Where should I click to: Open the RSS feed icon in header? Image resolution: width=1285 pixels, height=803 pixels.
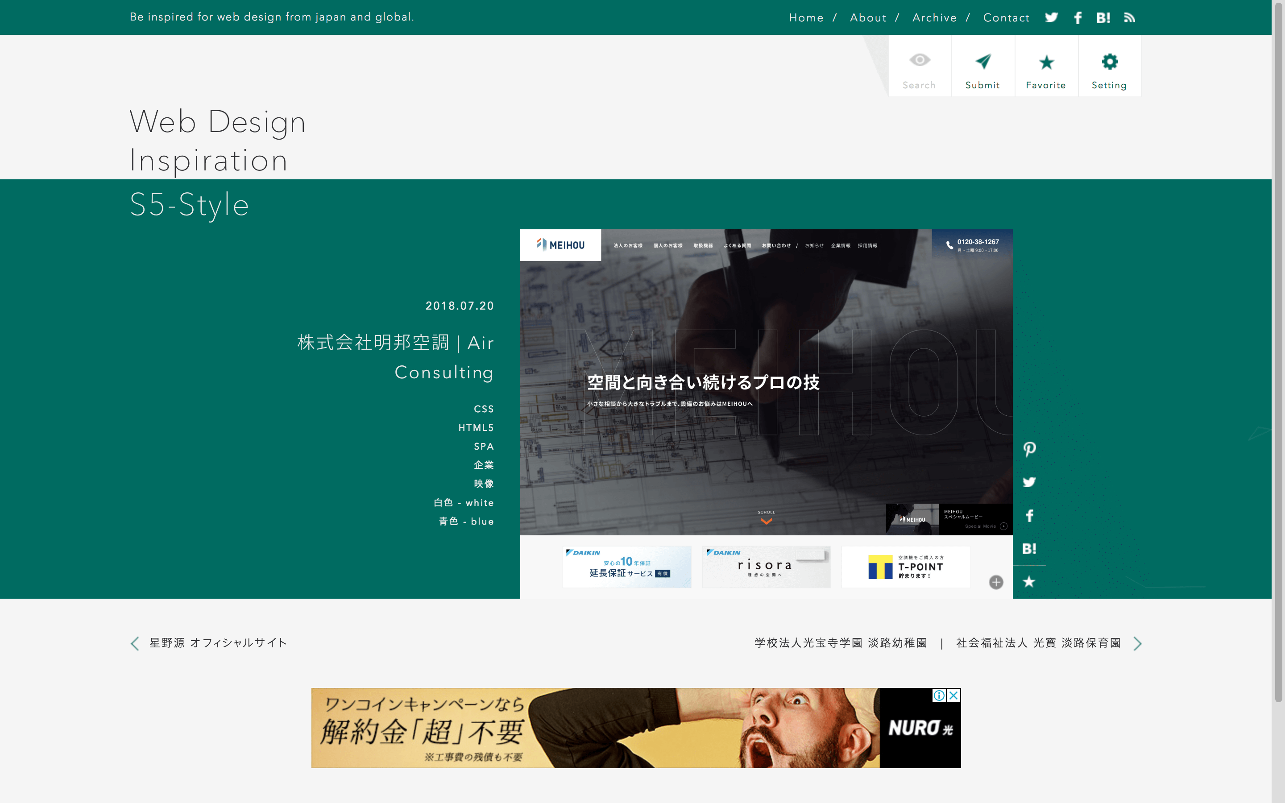1129,17
